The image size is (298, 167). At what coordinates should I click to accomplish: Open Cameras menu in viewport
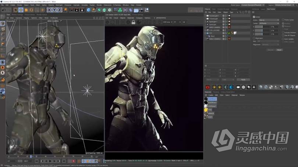point(19,18)
